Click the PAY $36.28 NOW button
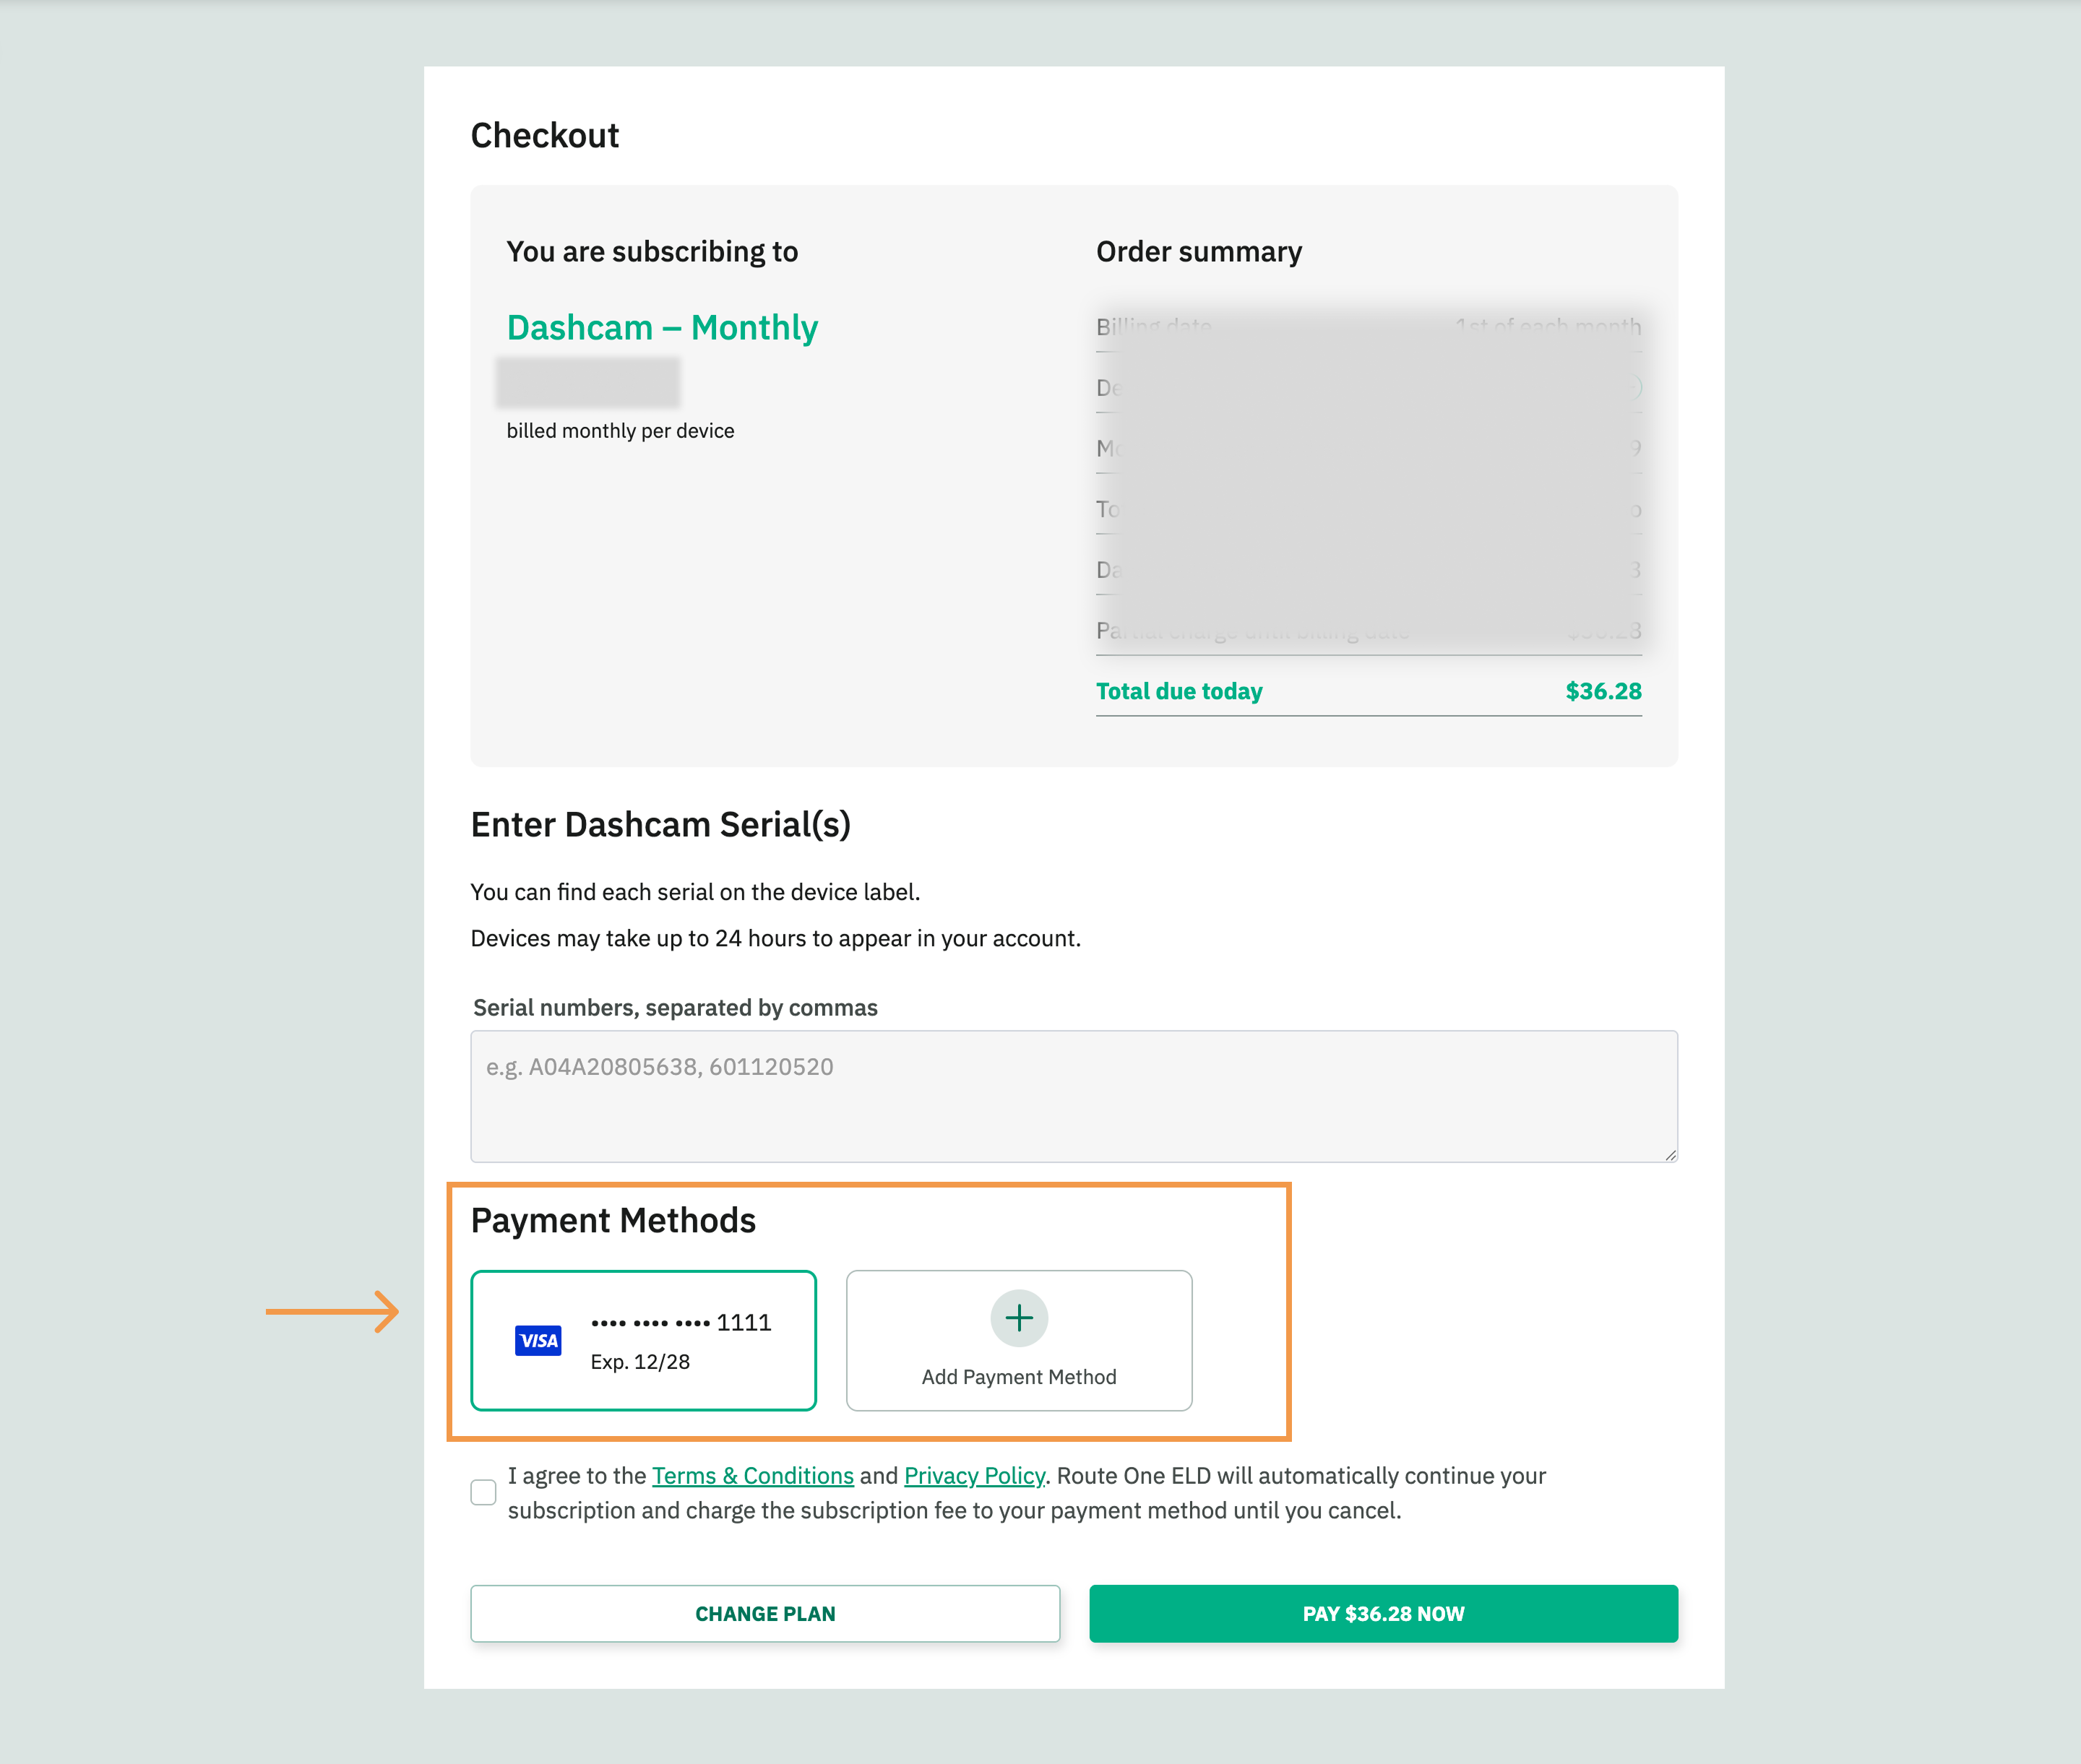This screenshot has height=1764, width=2081. coord(1384,1613)
